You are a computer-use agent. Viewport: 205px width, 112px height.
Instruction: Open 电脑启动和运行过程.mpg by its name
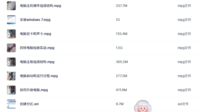39,76
